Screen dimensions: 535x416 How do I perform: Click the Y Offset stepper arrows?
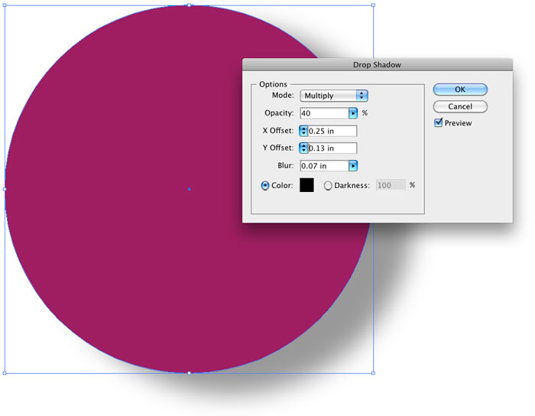(x=303, y=148)
